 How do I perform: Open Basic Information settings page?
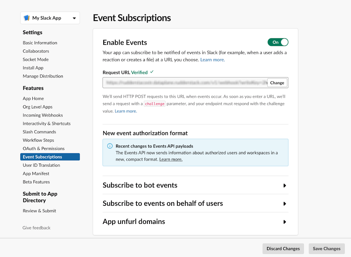[40, 43]
